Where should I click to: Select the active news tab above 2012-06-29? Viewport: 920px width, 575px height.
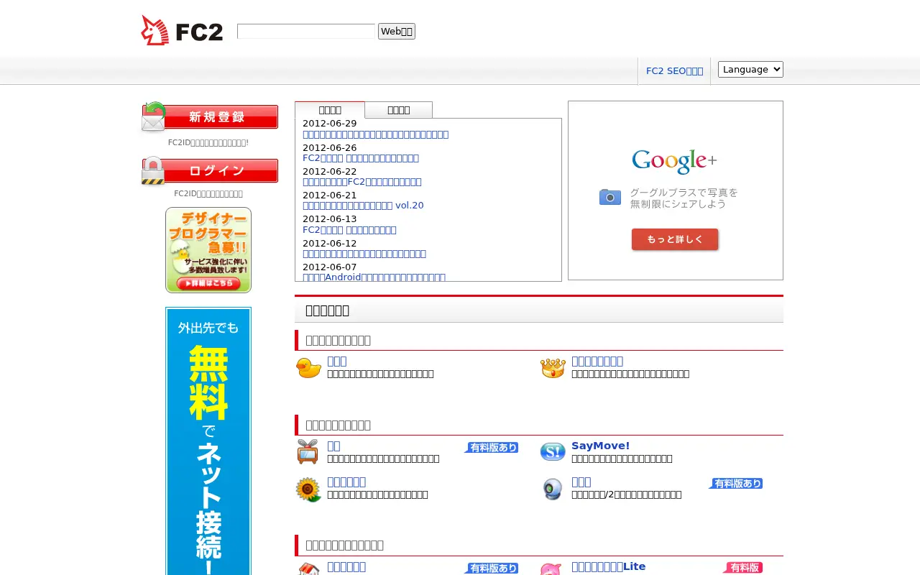pyautogui.click(x=330, y=110)
